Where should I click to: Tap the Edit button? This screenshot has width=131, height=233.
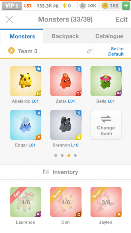pyautogui.click(x=121, y=20)
